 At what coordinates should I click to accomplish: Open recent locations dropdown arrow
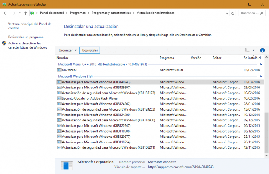(20, 13)
